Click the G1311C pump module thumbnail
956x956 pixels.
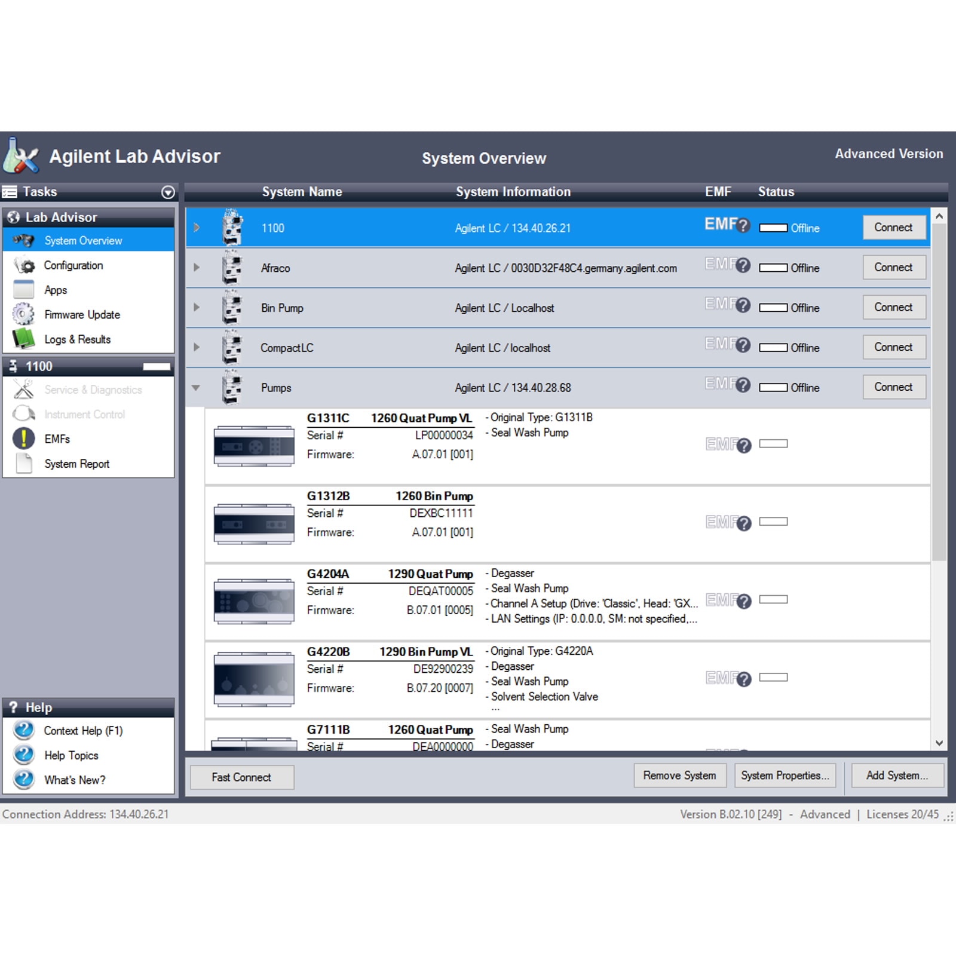(x=254, y=446)
